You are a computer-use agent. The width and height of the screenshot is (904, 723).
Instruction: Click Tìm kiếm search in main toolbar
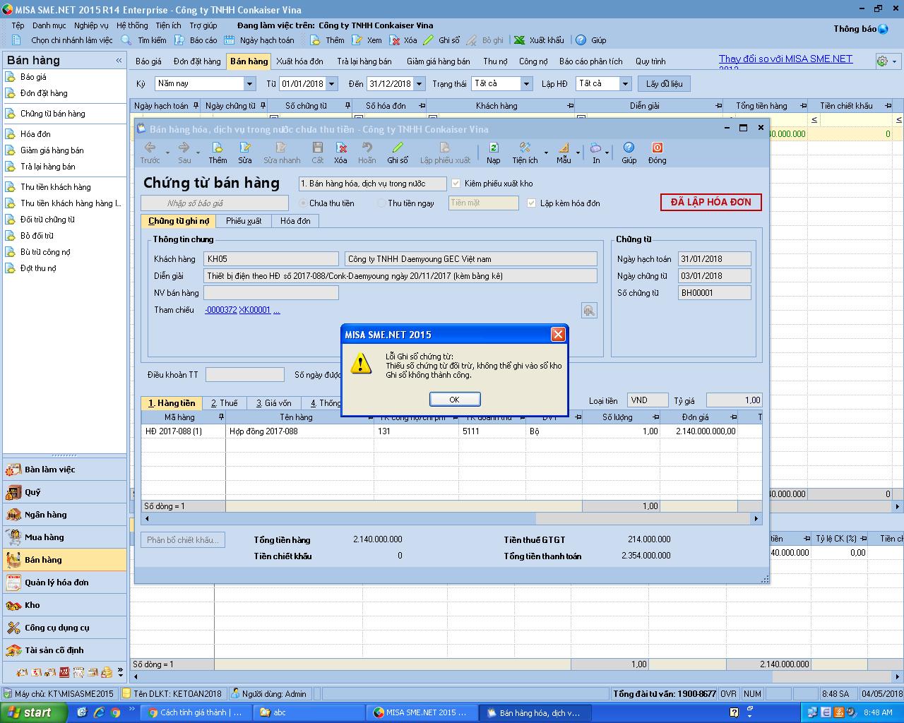145,40
